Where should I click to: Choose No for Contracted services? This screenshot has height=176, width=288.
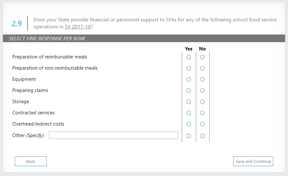coord(202,113)
